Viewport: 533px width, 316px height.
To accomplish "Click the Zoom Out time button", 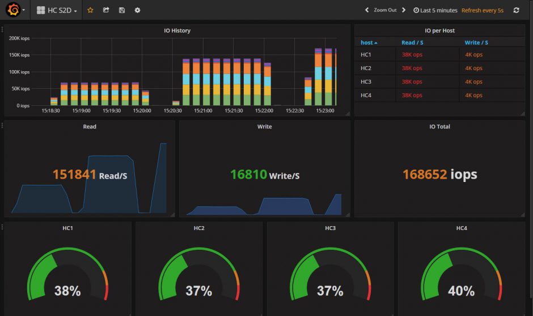I will tap(385, 10).
